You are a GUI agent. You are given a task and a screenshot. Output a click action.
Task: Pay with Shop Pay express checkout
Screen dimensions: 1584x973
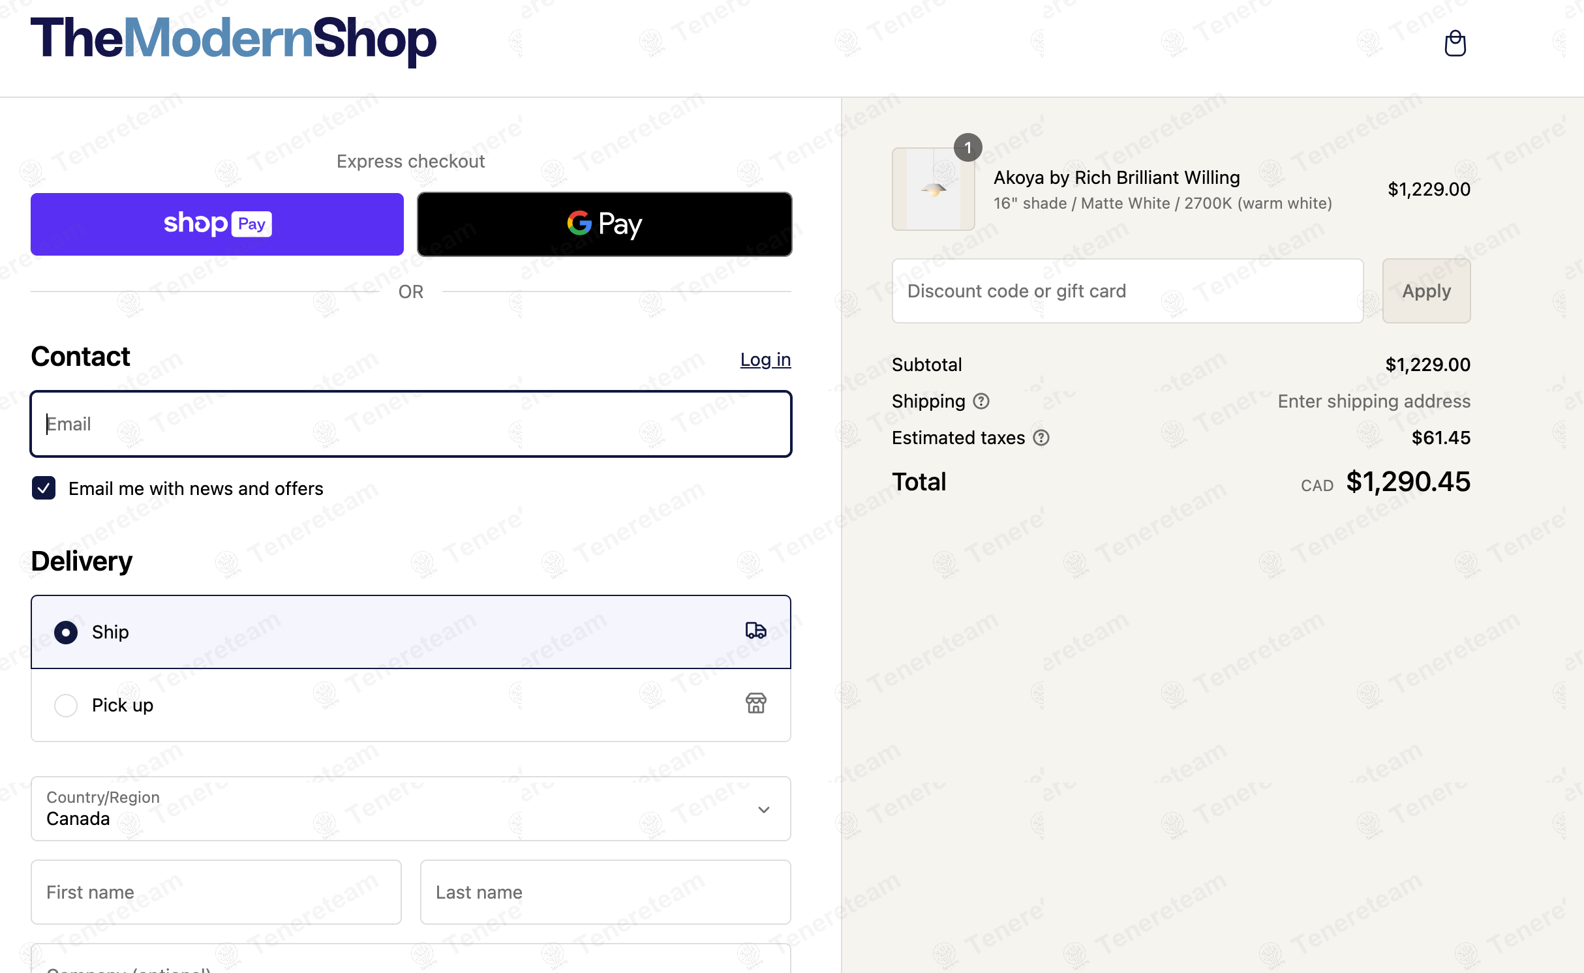pos(217,224)
